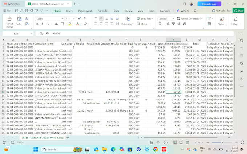Open the Home ribbon tab
This screenshot has width=247, height=154.
coord(57,11)
